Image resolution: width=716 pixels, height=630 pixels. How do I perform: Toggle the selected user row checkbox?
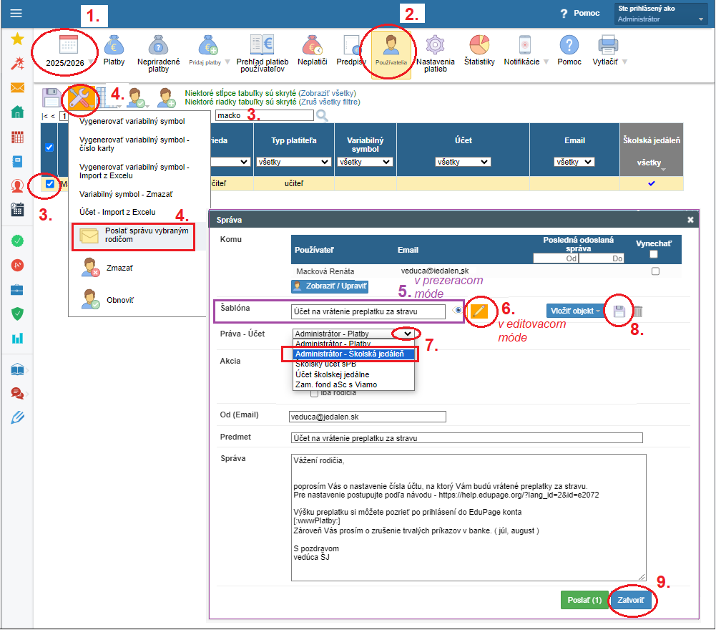click(50, 184)
